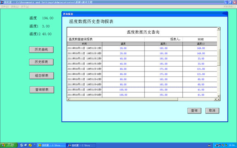Select the time cell ending in 19时01分43秒
This screenshot has height=148, width=237.
[x=84, y=79]
